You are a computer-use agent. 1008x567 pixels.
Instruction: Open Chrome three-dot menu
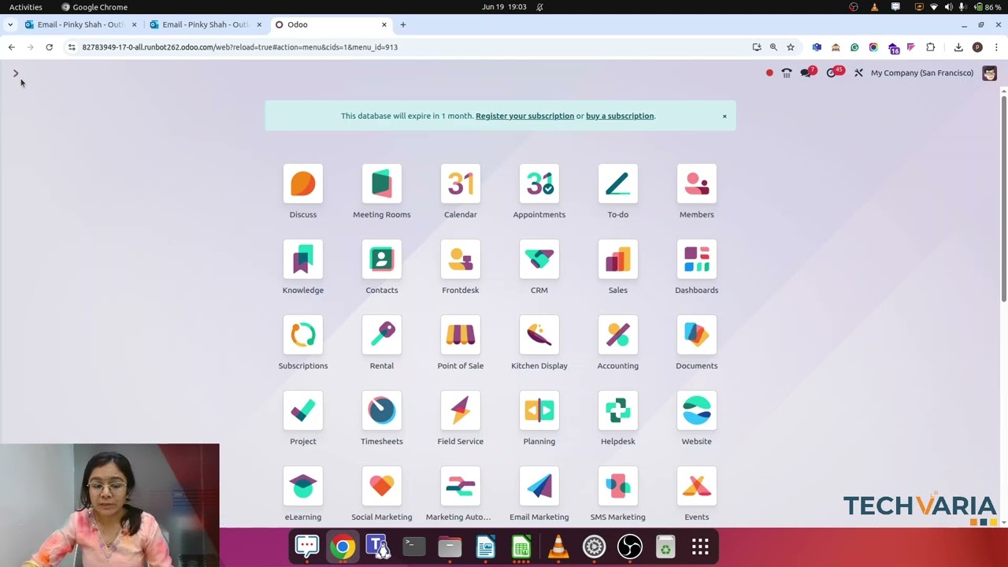click(x=996, y=47)
